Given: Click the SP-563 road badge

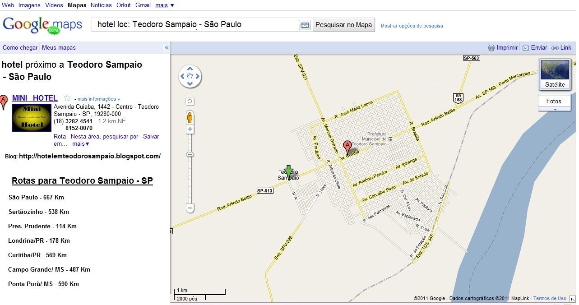Looking at the screenshot, I should pyautogui.click(x=472, y=58).
